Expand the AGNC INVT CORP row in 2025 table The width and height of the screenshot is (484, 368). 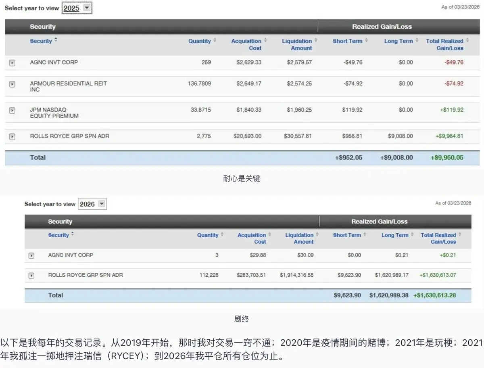12,63
